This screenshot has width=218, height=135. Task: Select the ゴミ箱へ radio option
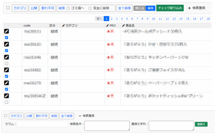(x=68, y=8)
